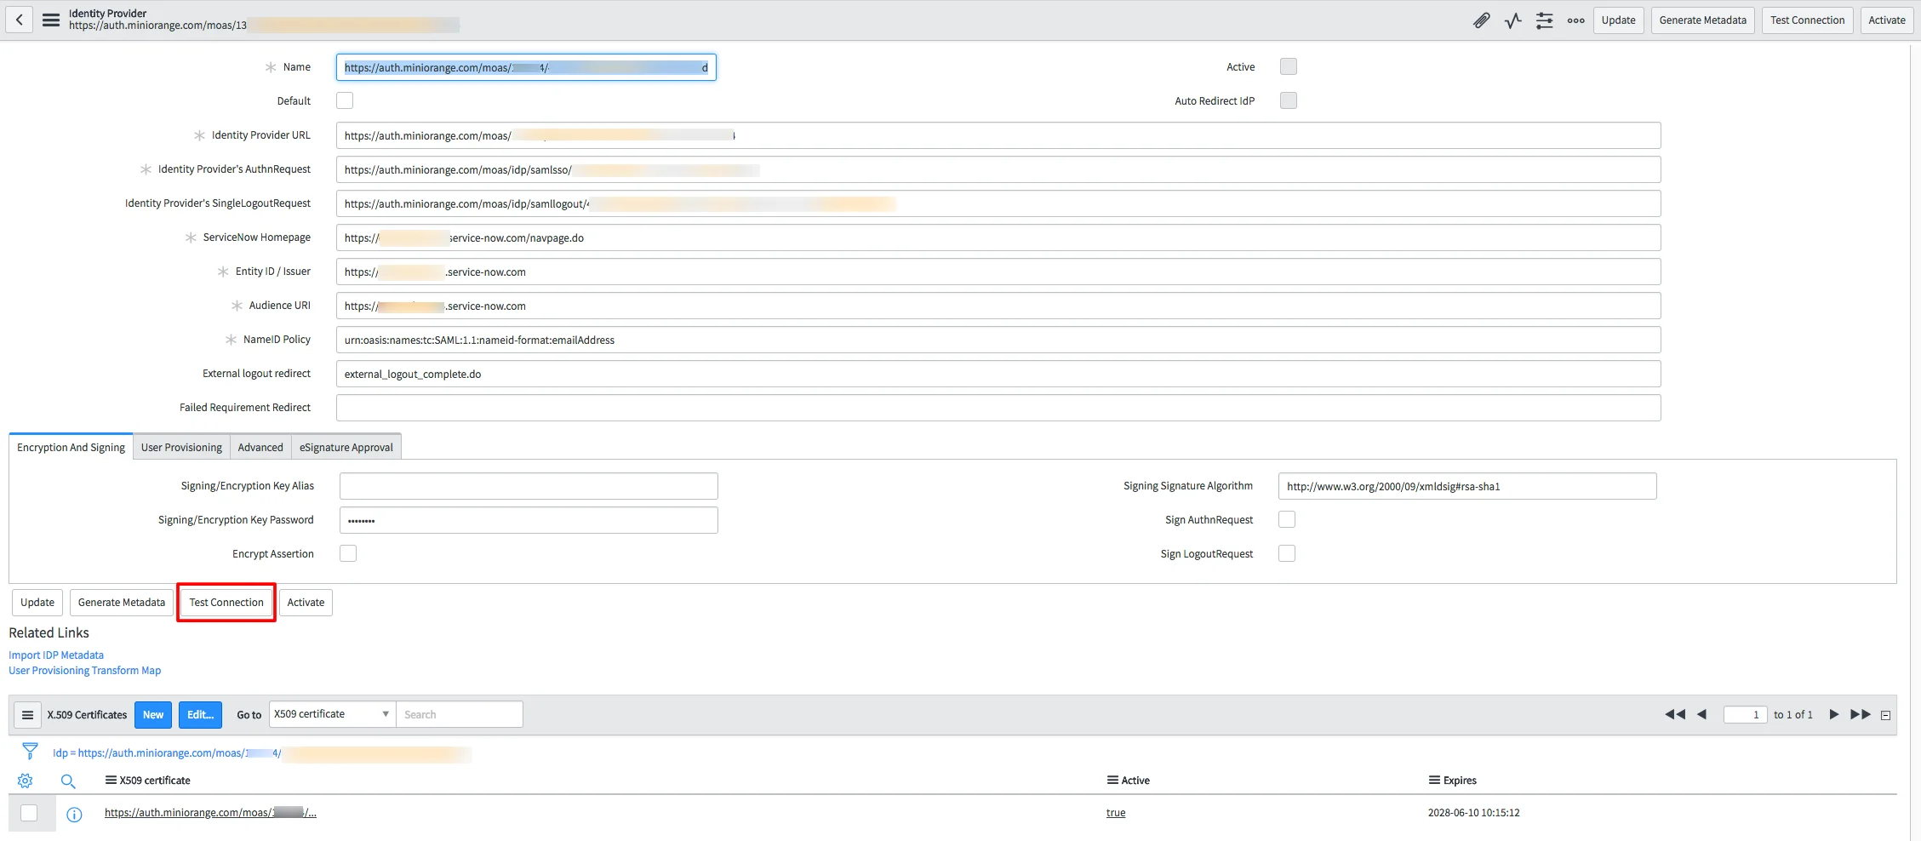This screenshot has height=841, width=1921.
Task: Click the more options icon in header
Action: point(1575,20)
